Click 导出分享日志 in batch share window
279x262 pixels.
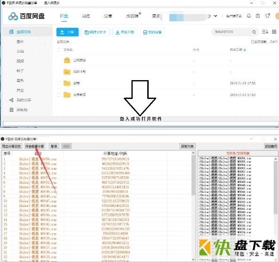click(x=12, y=147)
